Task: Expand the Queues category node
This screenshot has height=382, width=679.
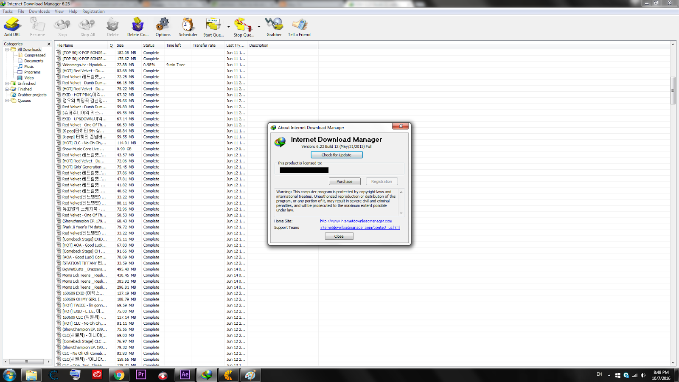Action: [6, 101]
